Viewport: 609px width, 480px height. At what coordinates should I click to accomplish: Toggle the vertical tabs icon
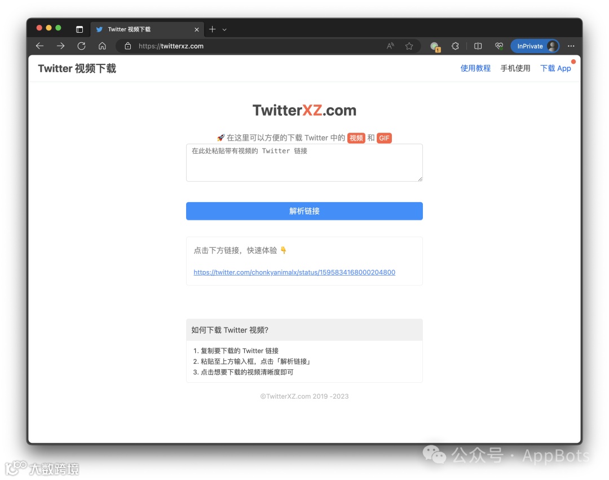pyautogui.click(x=80, y=29)
